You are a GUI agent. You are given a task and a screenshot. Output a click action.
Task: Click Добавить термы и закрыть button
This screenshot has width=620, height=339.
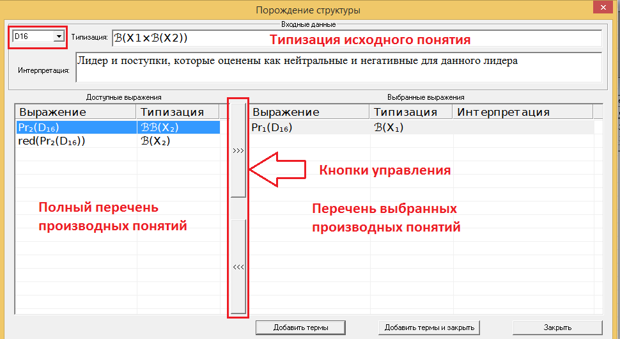(x=429, y=327)
